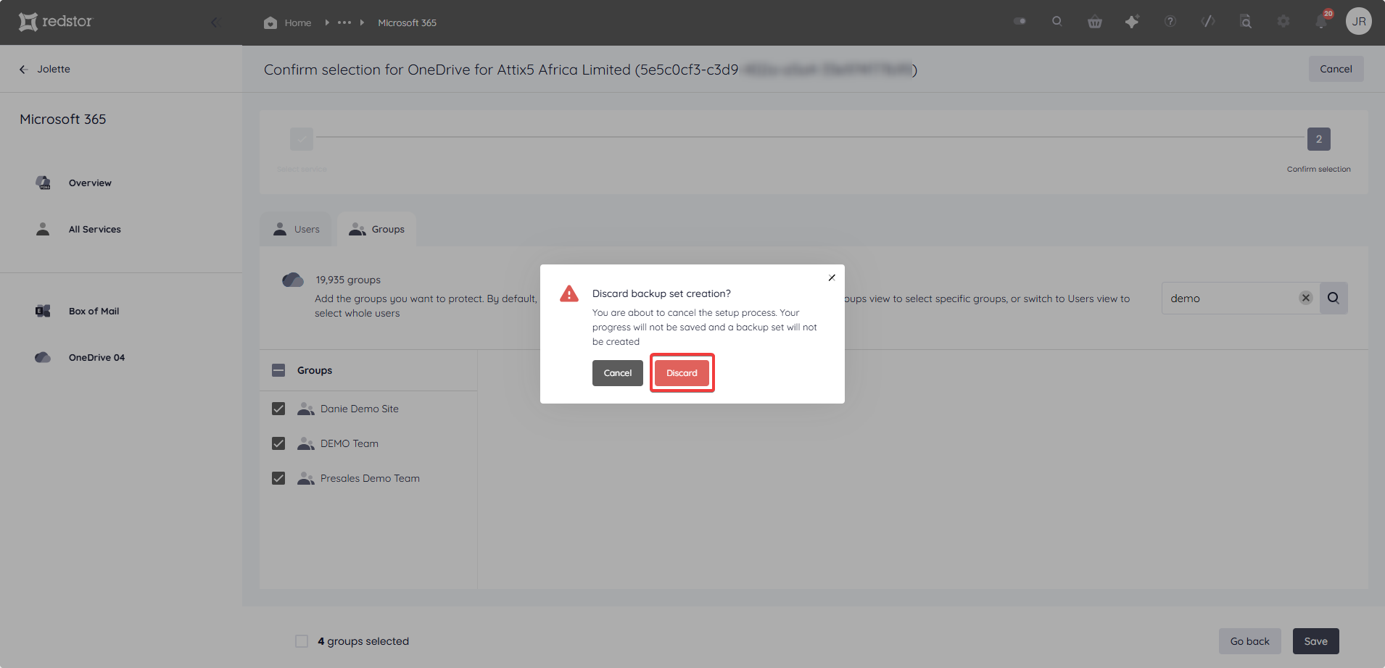Click the Danie Demo Site group name
Screen dimensions: 1385x668
tap(360, 409)
